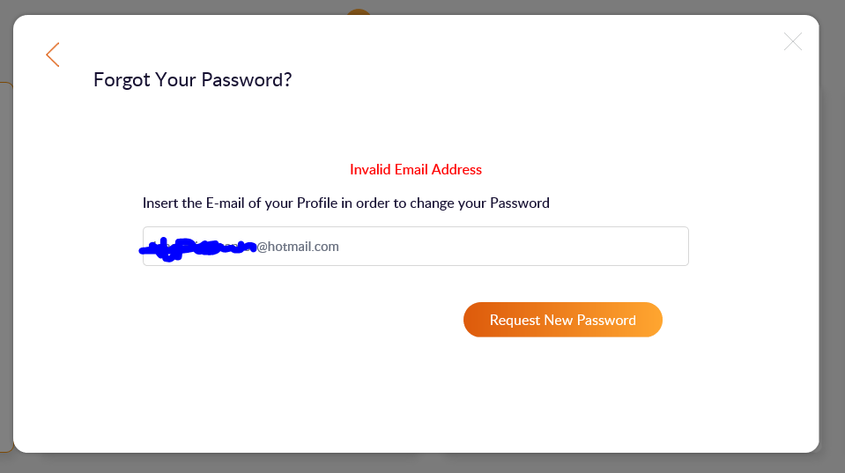The width and height of the screenshot is (845, 473).
Task: Click the dimmed backdrop below the dialog
Action: [x=423, y=463]
